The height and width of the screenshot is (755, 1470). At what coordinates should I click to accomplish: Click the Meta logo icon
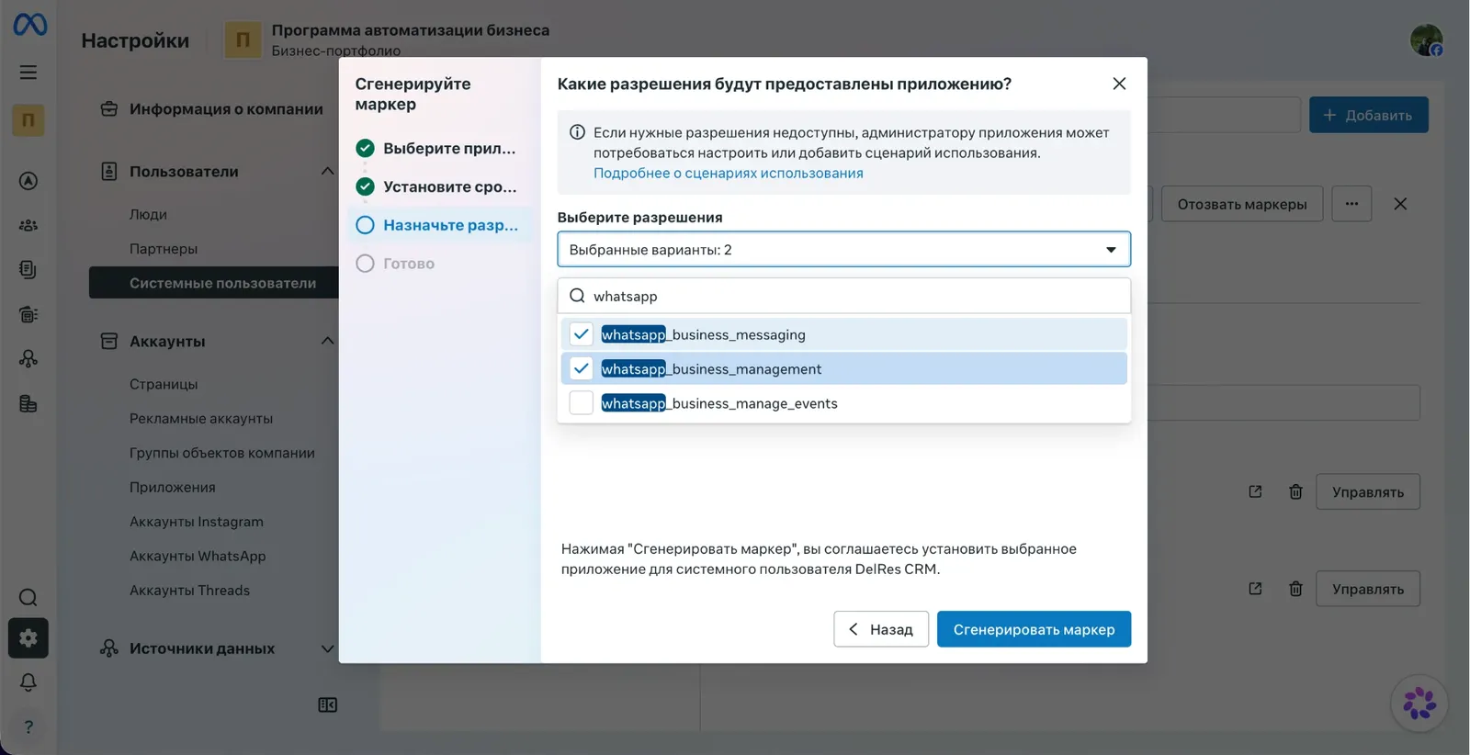tap(29, 24)
